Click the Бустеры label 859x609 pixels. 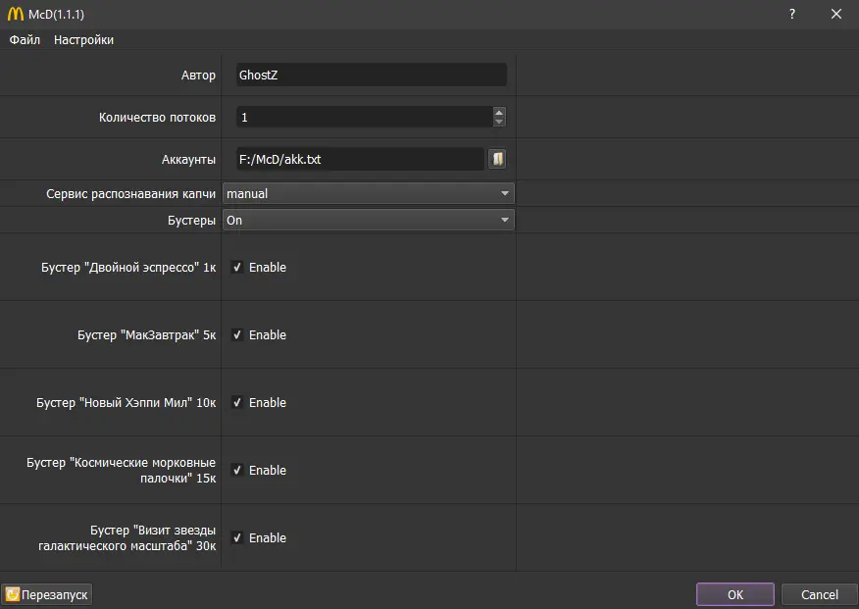pyautogui.click(x=192, y=220)
